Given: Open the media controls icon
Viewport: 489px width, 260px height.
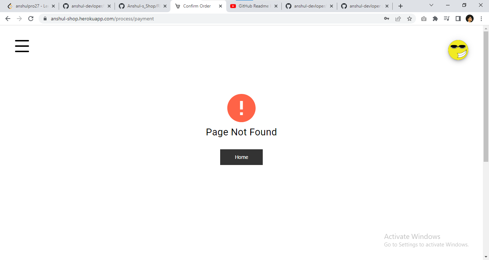Looking at the screenshot, I should point(447,19).
